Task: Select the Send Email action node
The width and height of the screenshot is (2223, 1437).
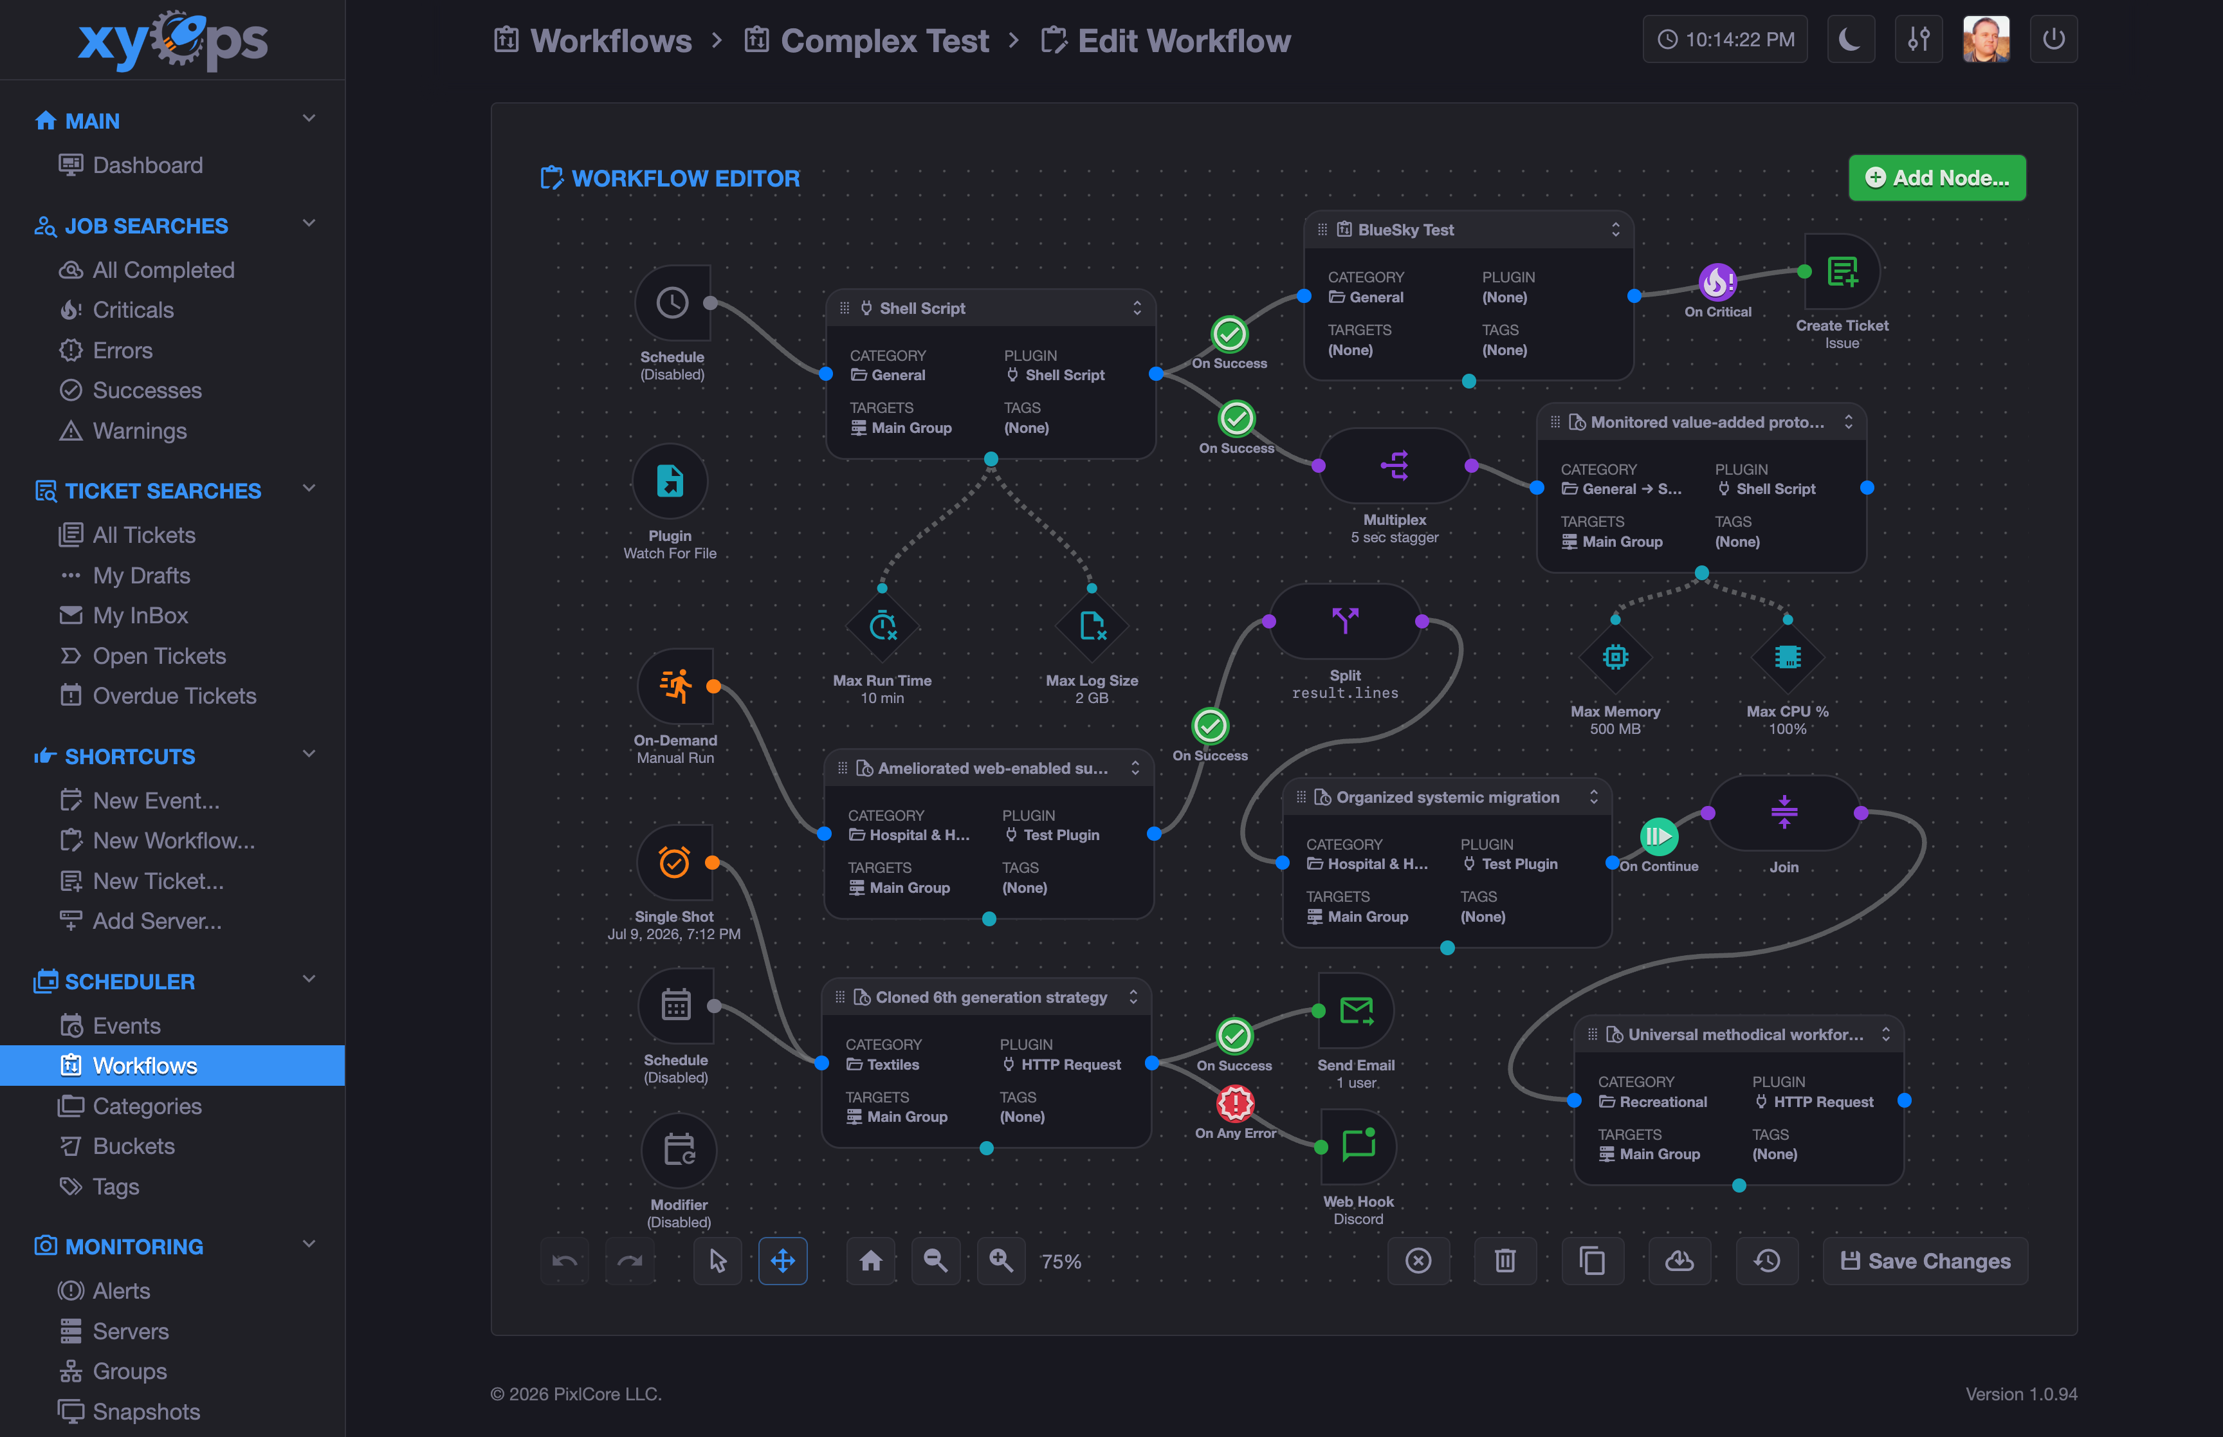Action: 1357,1011
